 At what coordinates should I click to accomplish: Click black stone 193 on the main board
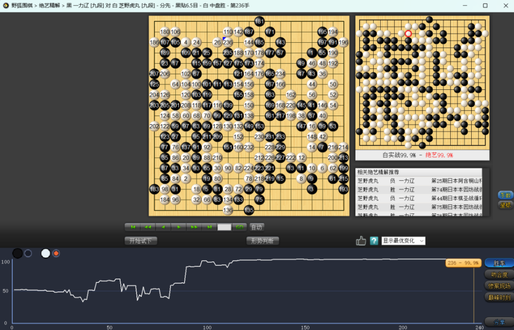[x=343, y=189]
